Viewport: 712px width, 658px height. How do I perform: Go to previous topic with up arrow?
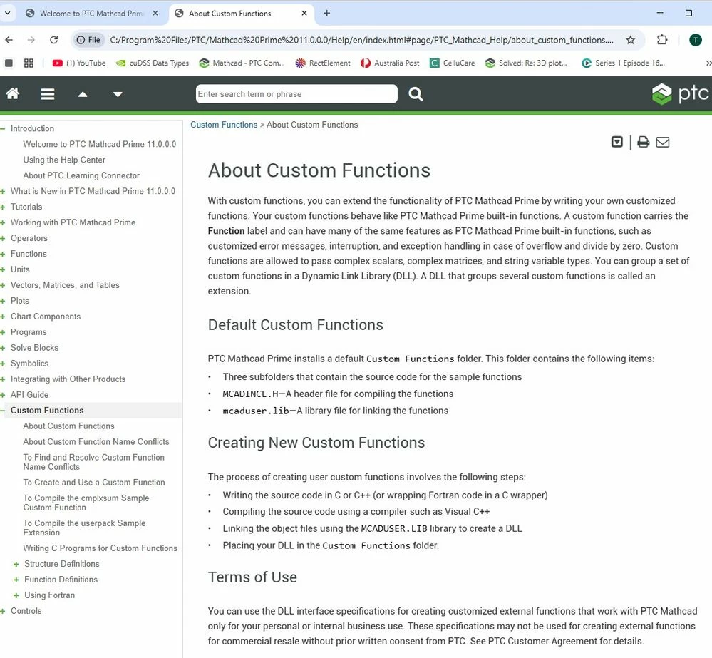pos(83,94)
